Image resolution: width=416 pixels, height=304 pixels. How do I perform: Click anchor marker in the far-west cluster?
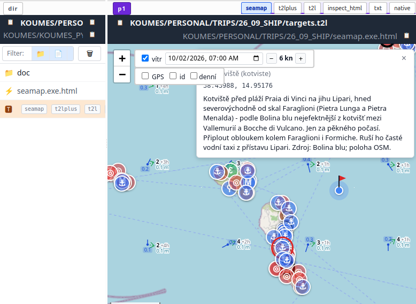point(122,183)
